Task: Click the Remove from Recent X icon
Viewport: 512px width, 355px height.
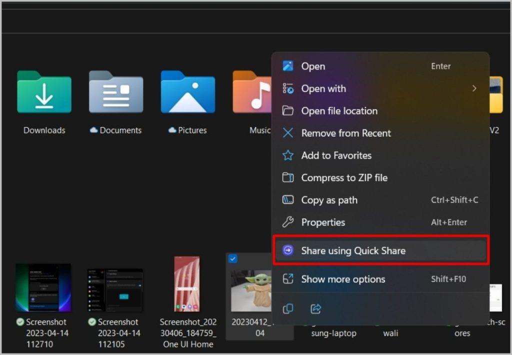Action: click(x=288, y=133)
